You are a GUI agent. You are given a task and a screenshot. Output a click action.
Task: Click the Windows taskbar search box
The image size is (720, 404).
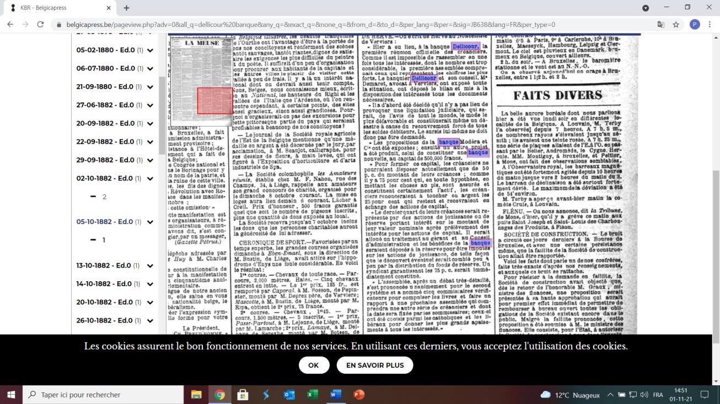pos(103,395)
